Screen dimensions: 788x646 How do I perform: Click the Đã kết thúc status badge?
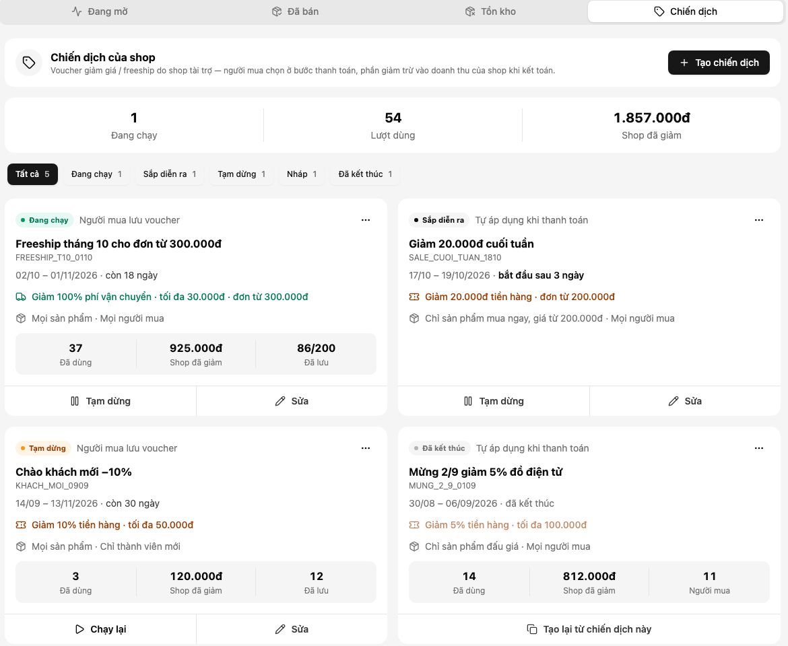pos(439,448)
